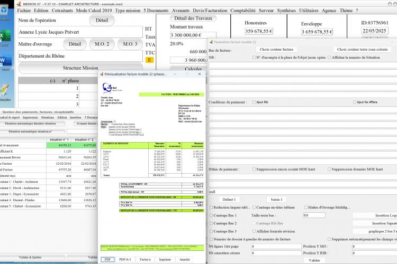
Task: Tick the Ajout No Affaire checkbox
Action: 355,102
